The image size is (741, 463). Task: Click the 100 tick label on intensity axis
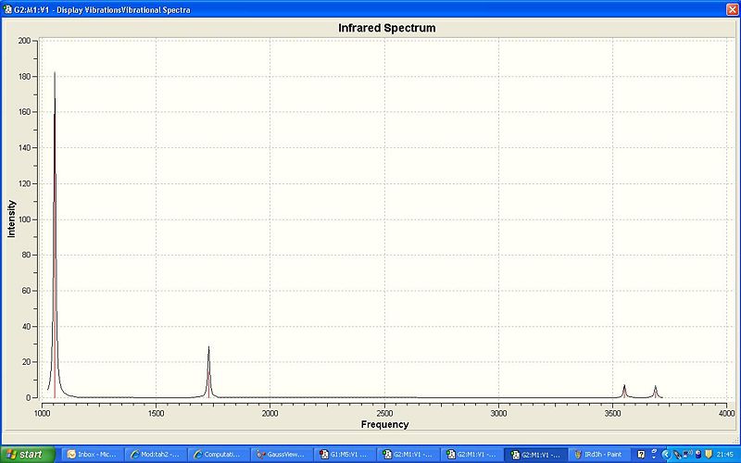click(x=24, y=219)
